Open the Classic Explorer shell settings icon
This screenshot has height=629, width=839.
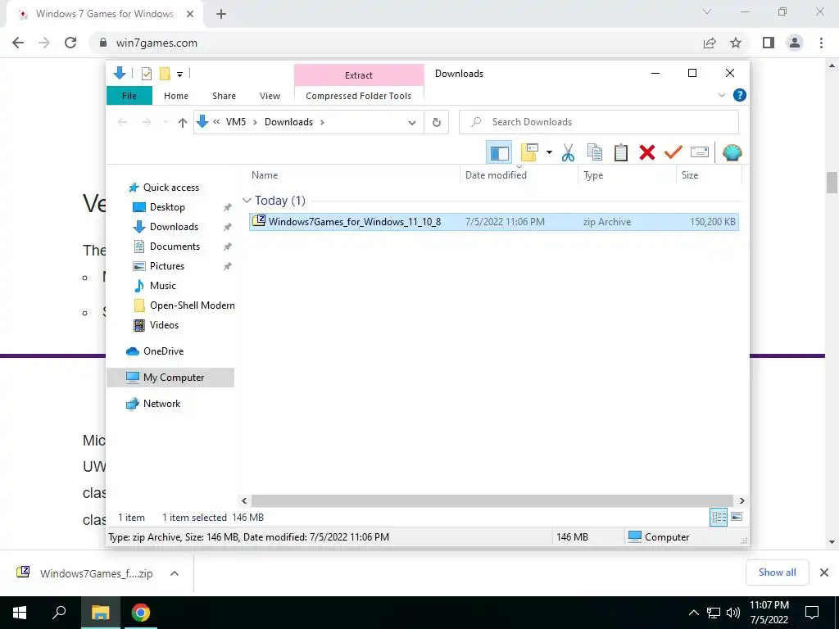click(x=732, y=153)
